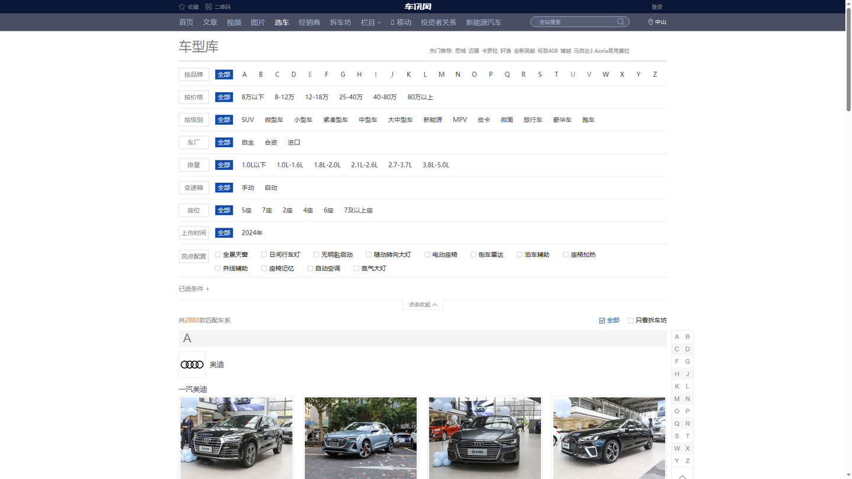Toggle the 泊车辅助 checkbox
The height and width of the screenshot is (479, 852).
519,255
